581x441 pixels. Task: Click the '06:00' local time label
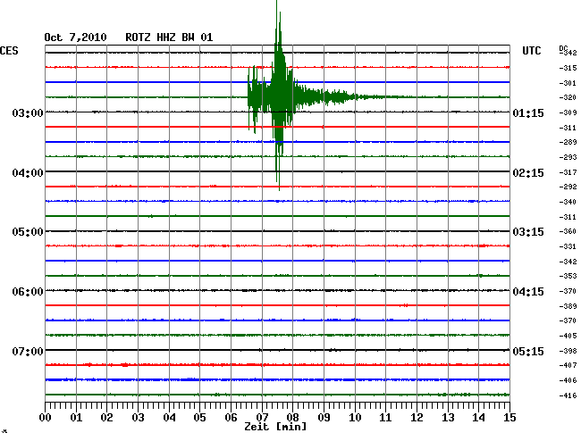point(28,292)
